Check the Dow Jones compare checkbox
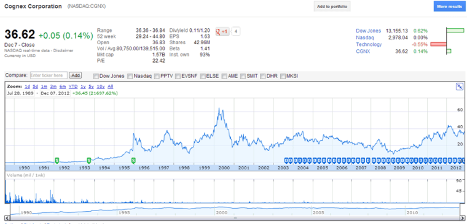This screenshot has width=467, height=224. (96, 76)
